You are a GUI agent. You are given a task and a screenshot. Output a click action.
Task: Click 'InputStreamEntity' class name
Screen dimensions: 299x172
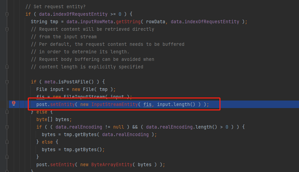[115, 104]
